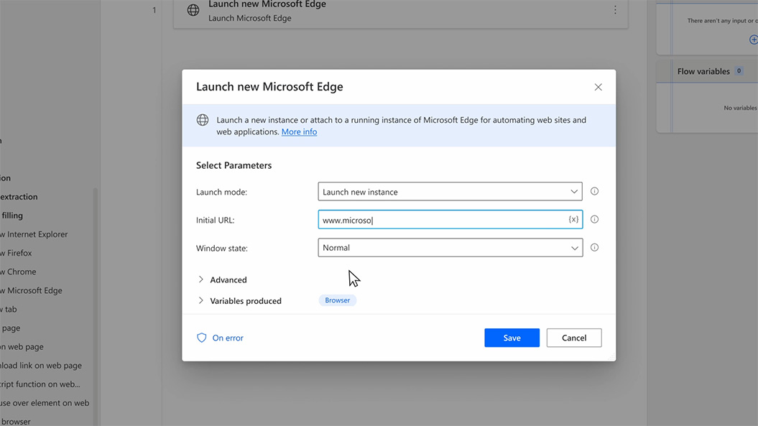Select Microsoft Edge action in sidebar
Viewport: 758px width, 426px height.
click(31, 291)
